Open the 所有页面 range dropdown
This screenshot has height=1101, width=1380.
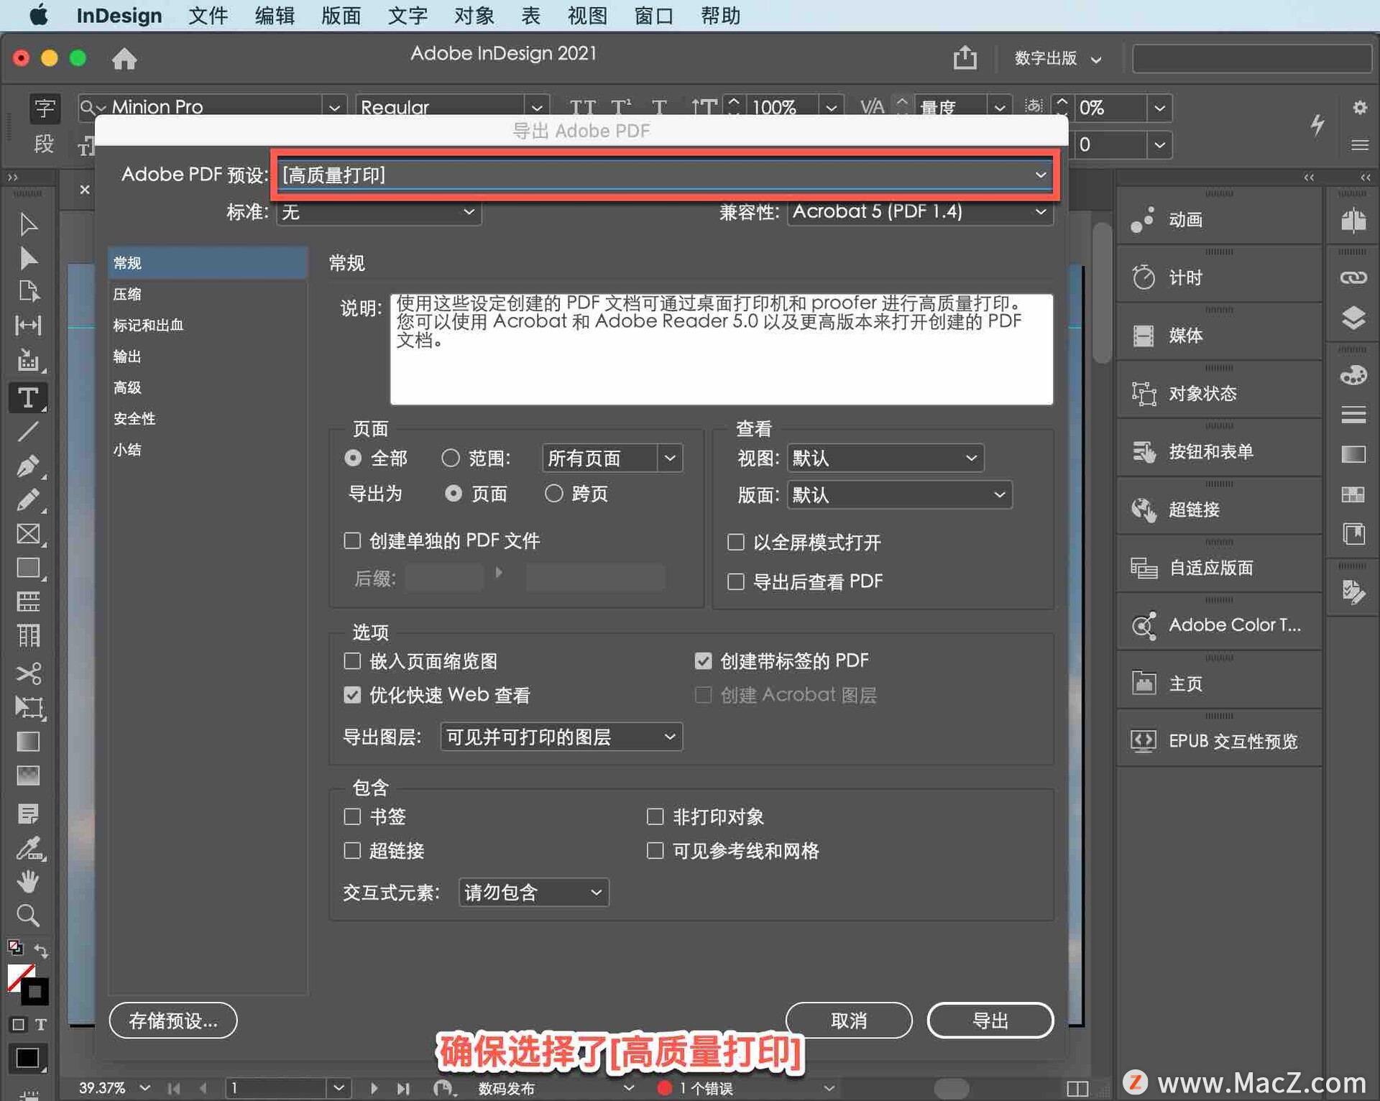612,458
